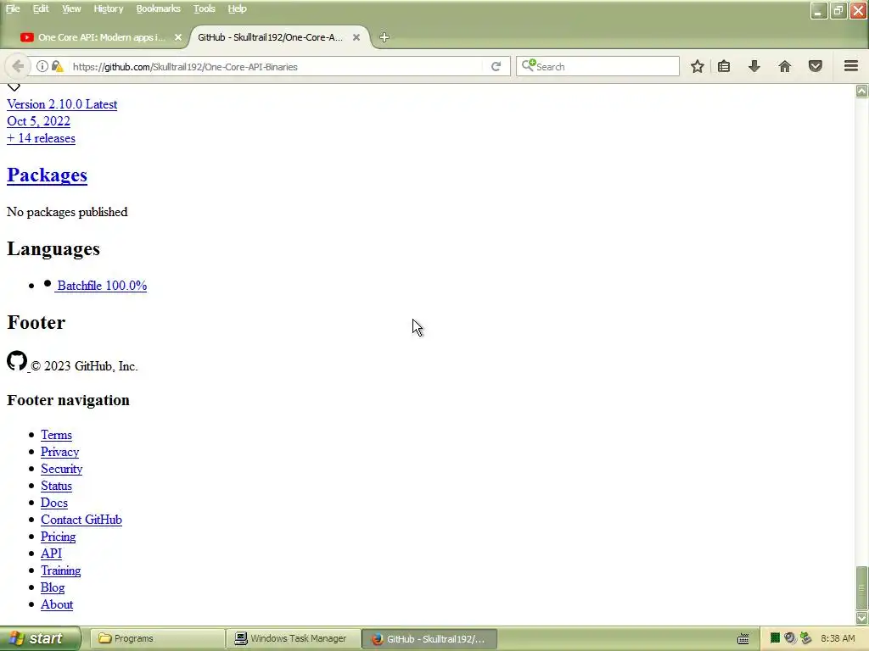Open the History menu

[108, 8]
